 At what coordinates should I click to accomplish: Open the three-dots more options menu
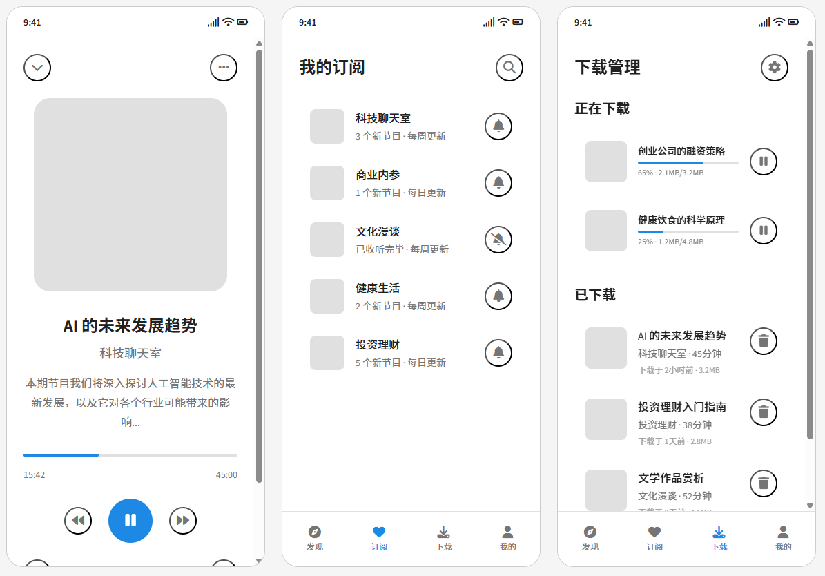click(x=224, y=68)
